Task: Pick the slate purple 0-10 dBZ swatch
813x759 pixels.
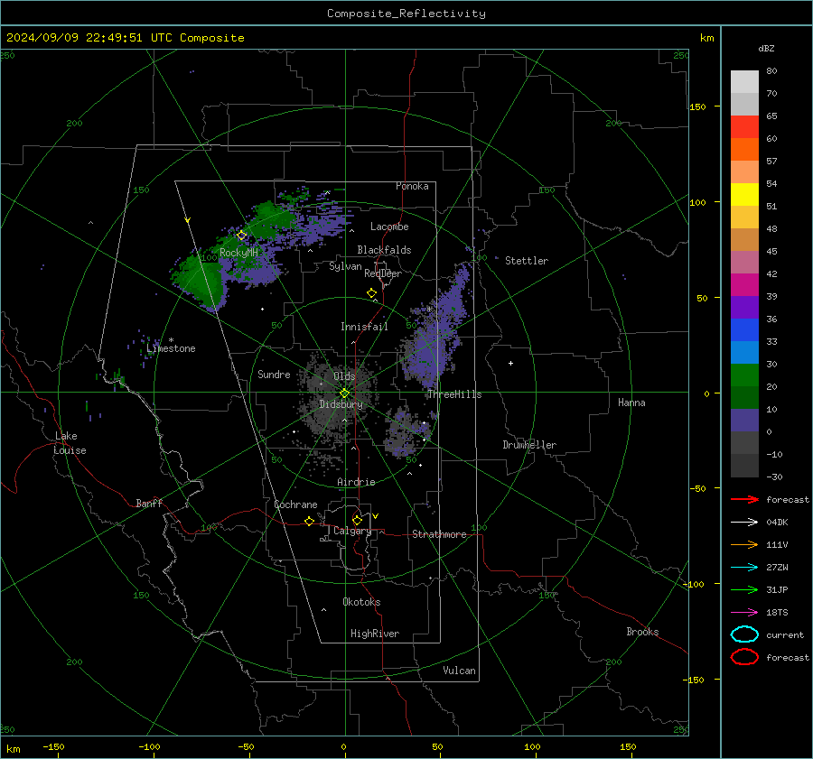Action: (x=744, y=421)
